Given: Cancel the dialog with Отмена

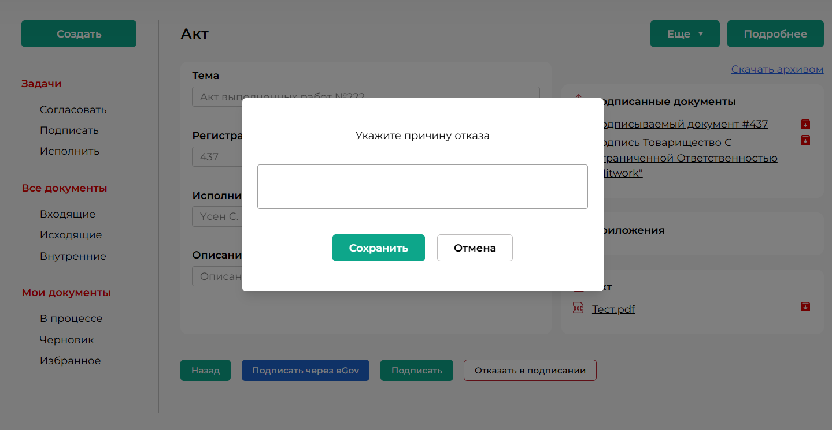Looking at the screenshot, I should [x=474, y=248].
